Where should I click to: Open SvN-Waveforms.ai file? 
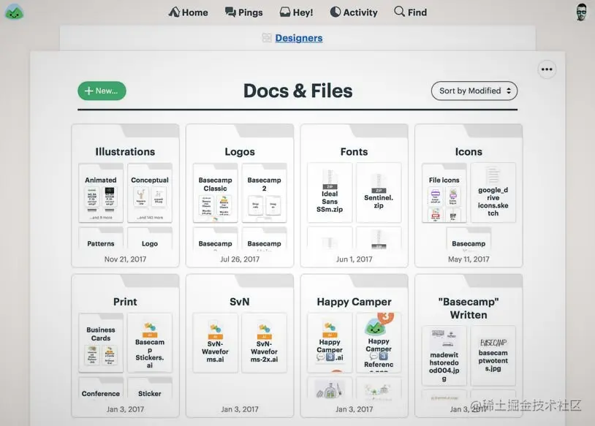215,343
